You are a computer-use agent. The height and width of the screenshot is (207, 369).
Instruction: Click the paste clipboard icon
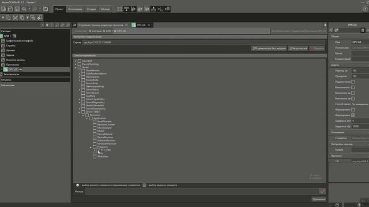click(22, 18)
